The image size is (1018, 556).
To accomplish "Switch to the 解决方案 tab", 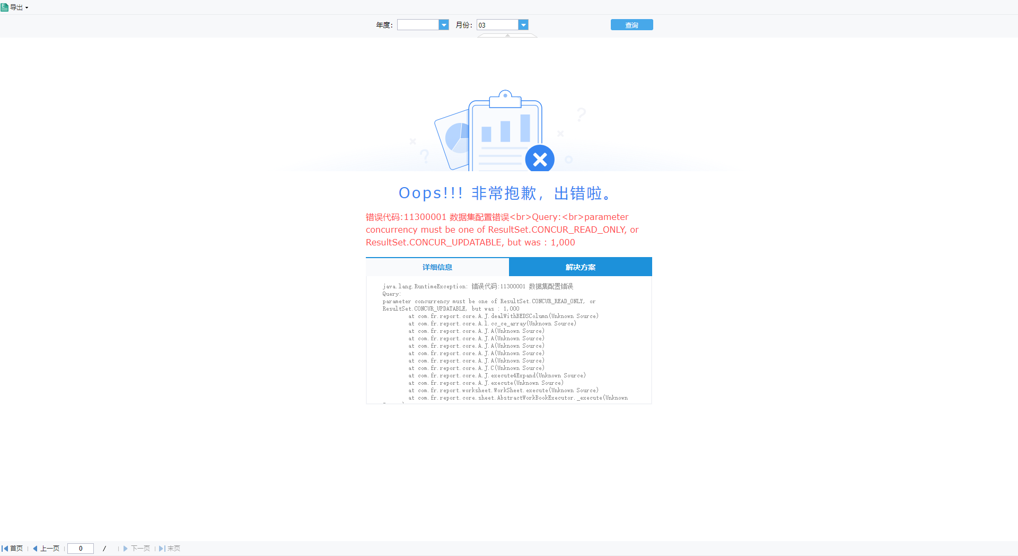I will coord(581,267).
